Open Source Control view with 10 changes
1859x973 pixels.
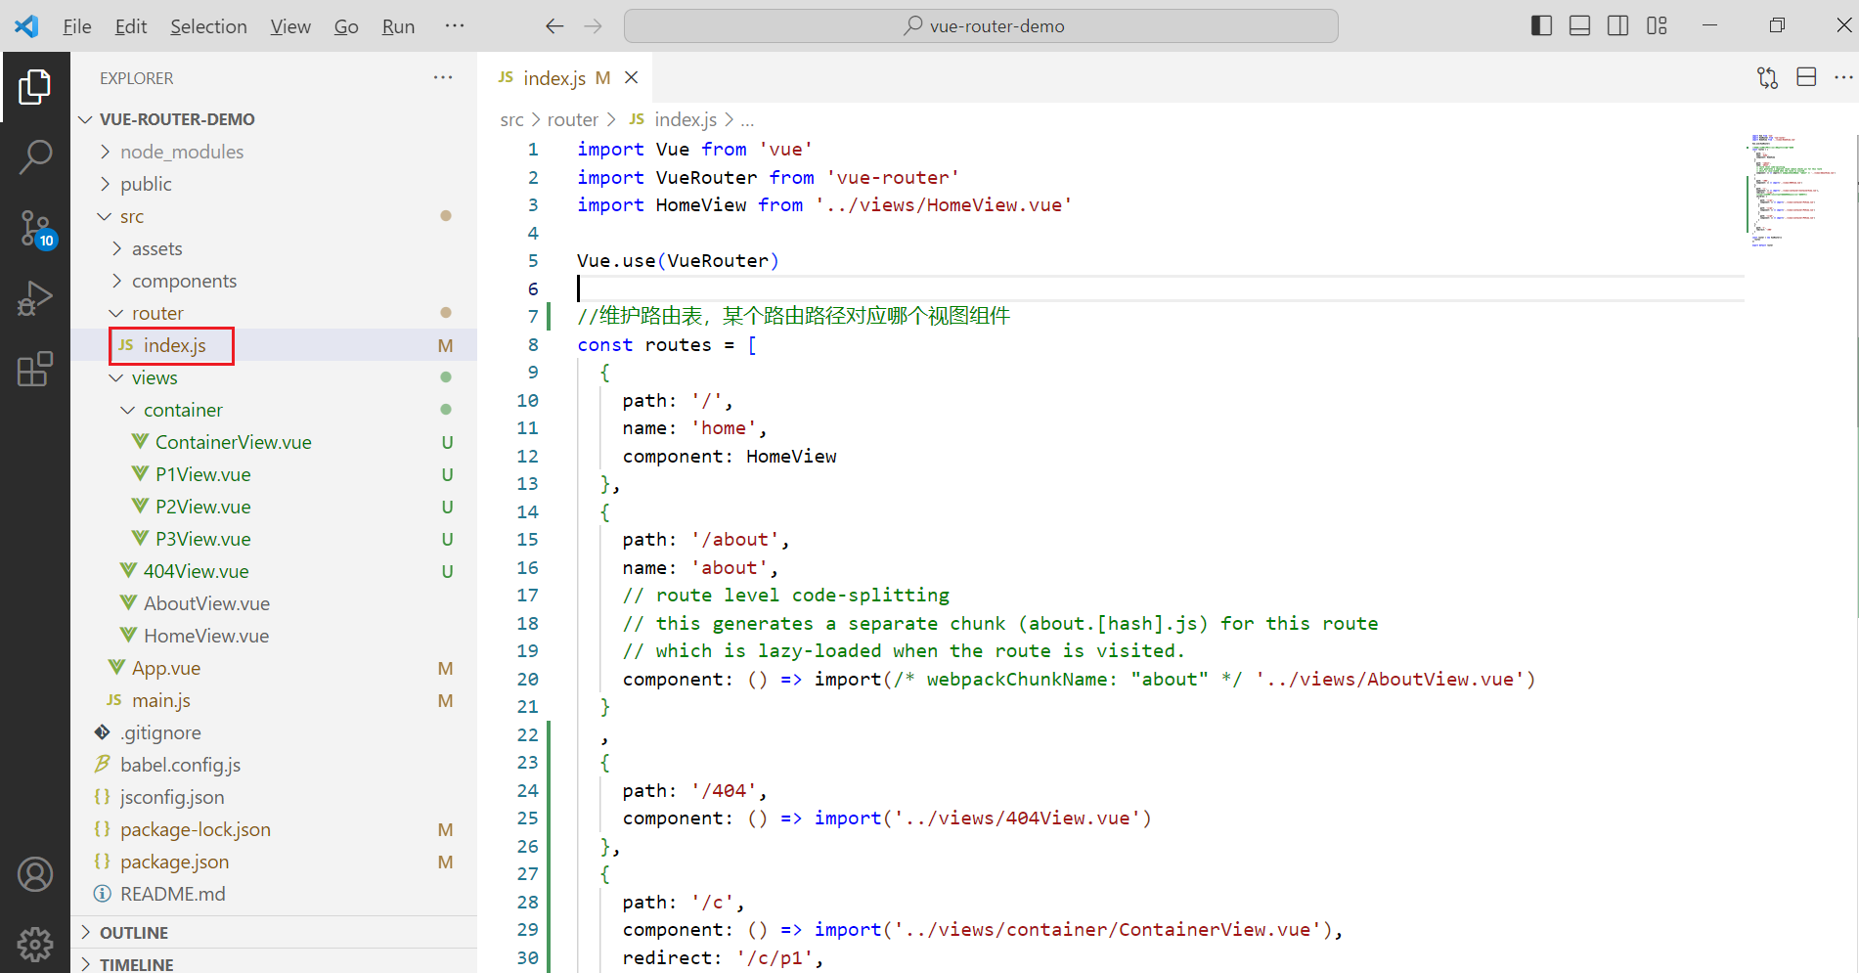(x=35, y=228)
